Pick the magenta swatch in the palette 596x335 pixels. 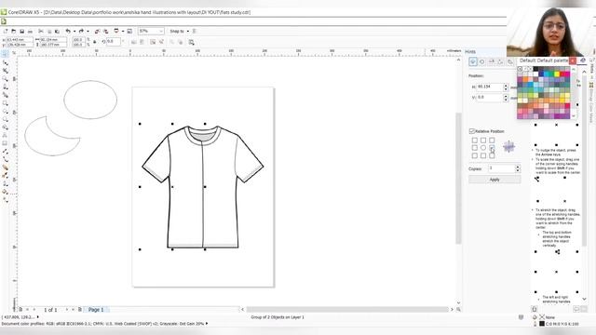[x=567, y=74]
